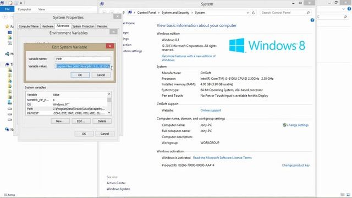Click the magnifier icon in Search Control Panel

click(x=308, y=13)
